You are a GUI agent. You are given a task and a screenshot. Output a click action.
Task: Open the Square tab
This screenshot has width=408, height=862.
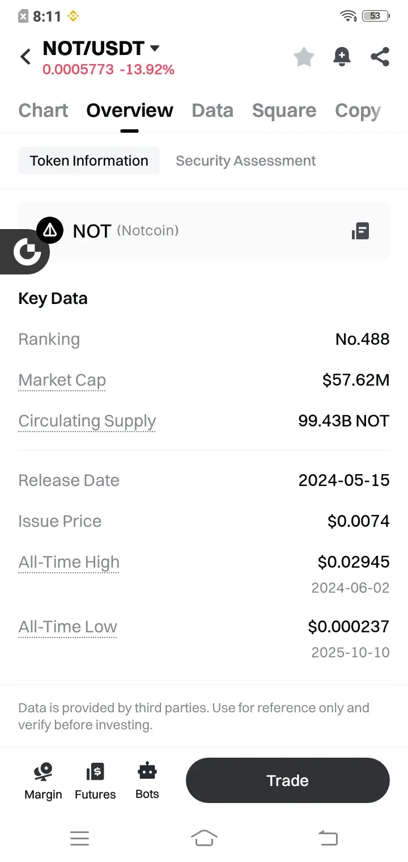284,110
